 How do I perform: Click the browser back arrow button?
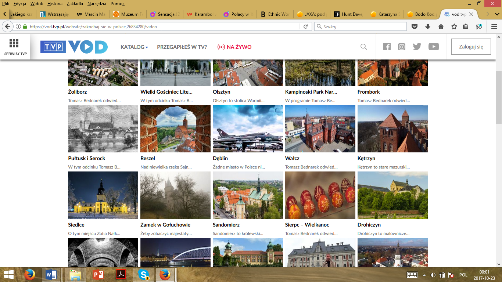point(8,26)
